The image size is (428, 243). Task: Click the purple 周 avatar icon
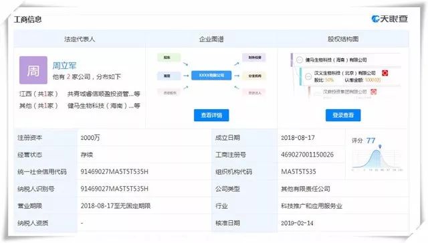coord(33,70)
